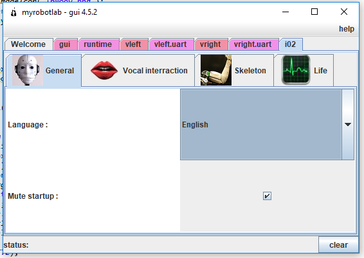The image size is (364, 258).
Task: Click the clear status button
Action: (338, 244)
